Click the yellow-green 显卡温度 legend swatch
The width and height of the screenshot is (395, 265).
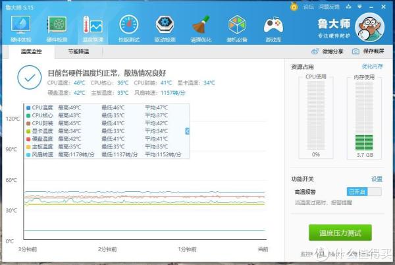pos(28,131)
